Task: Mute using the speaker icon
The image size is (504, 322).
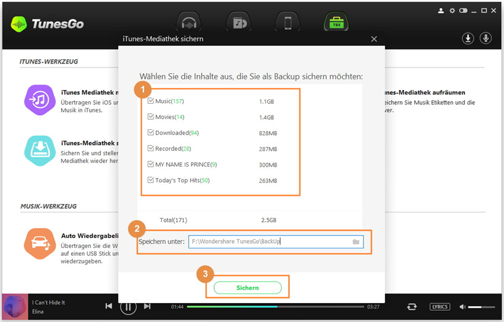Action: click(462, 307)
